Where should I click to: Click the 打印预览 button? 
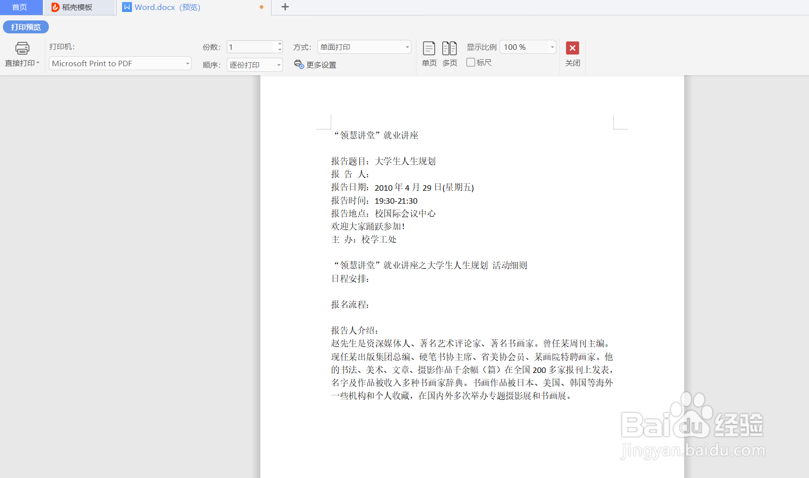pos(26,27)
